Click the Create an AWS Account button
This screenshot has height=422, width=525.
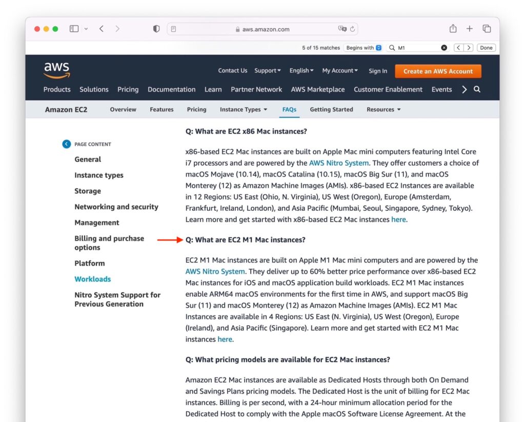pyautogui.click(x=438, y=71)
